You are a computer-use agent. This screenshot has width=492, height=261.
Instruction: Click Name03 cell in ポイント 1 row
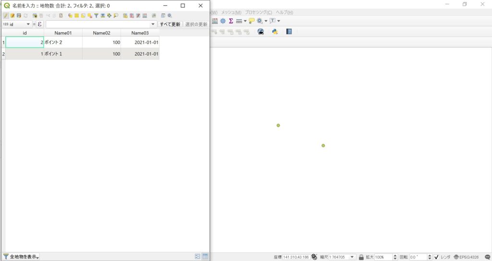click(x=140, y=54)
